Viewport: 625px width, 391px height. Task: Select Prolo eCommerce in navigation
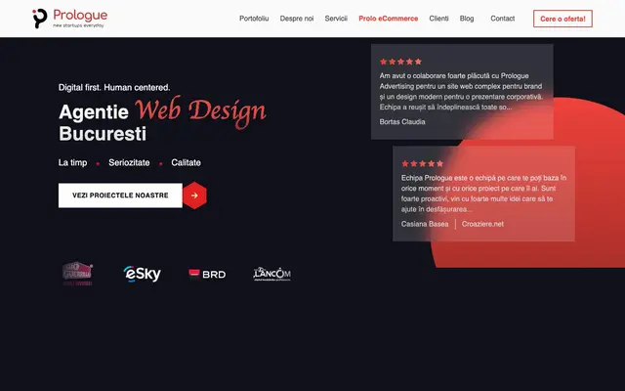[389, 19]
